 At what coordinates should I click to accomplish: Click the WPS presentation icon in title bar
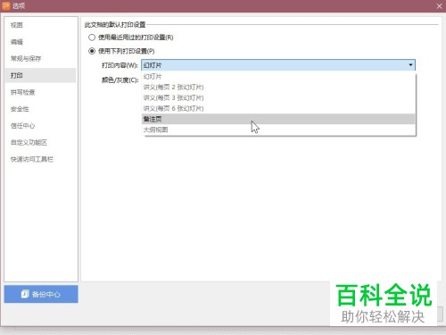(x=6, y=5)
